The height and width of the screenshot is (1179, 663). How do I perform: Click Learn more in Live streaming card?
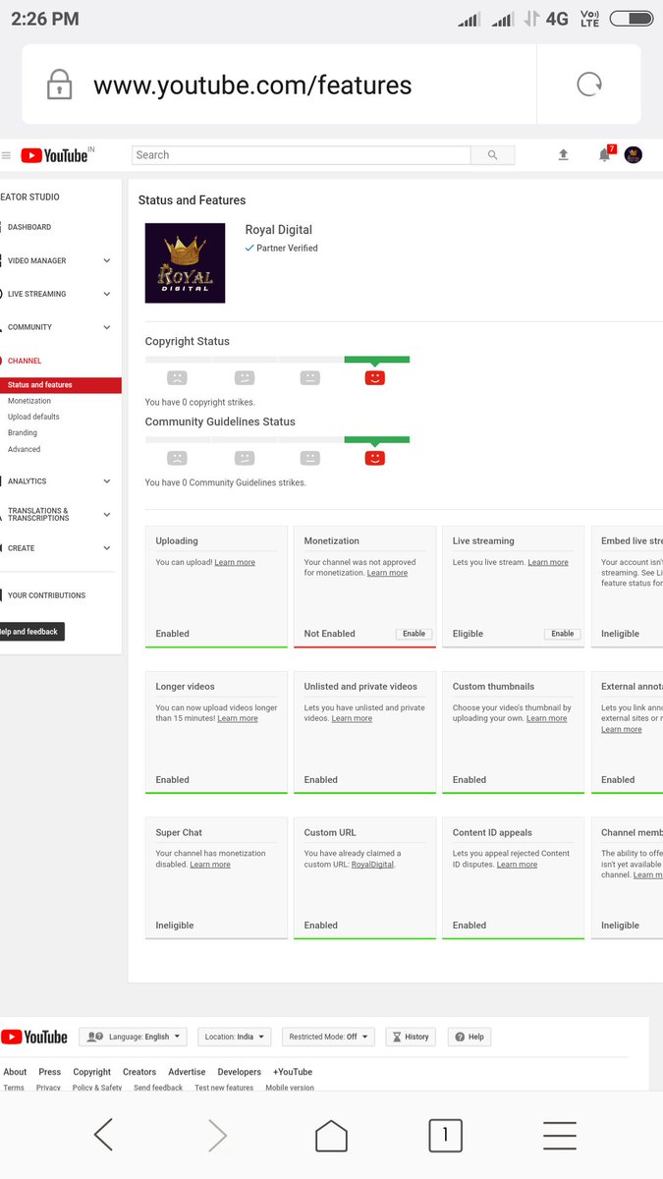548,563
